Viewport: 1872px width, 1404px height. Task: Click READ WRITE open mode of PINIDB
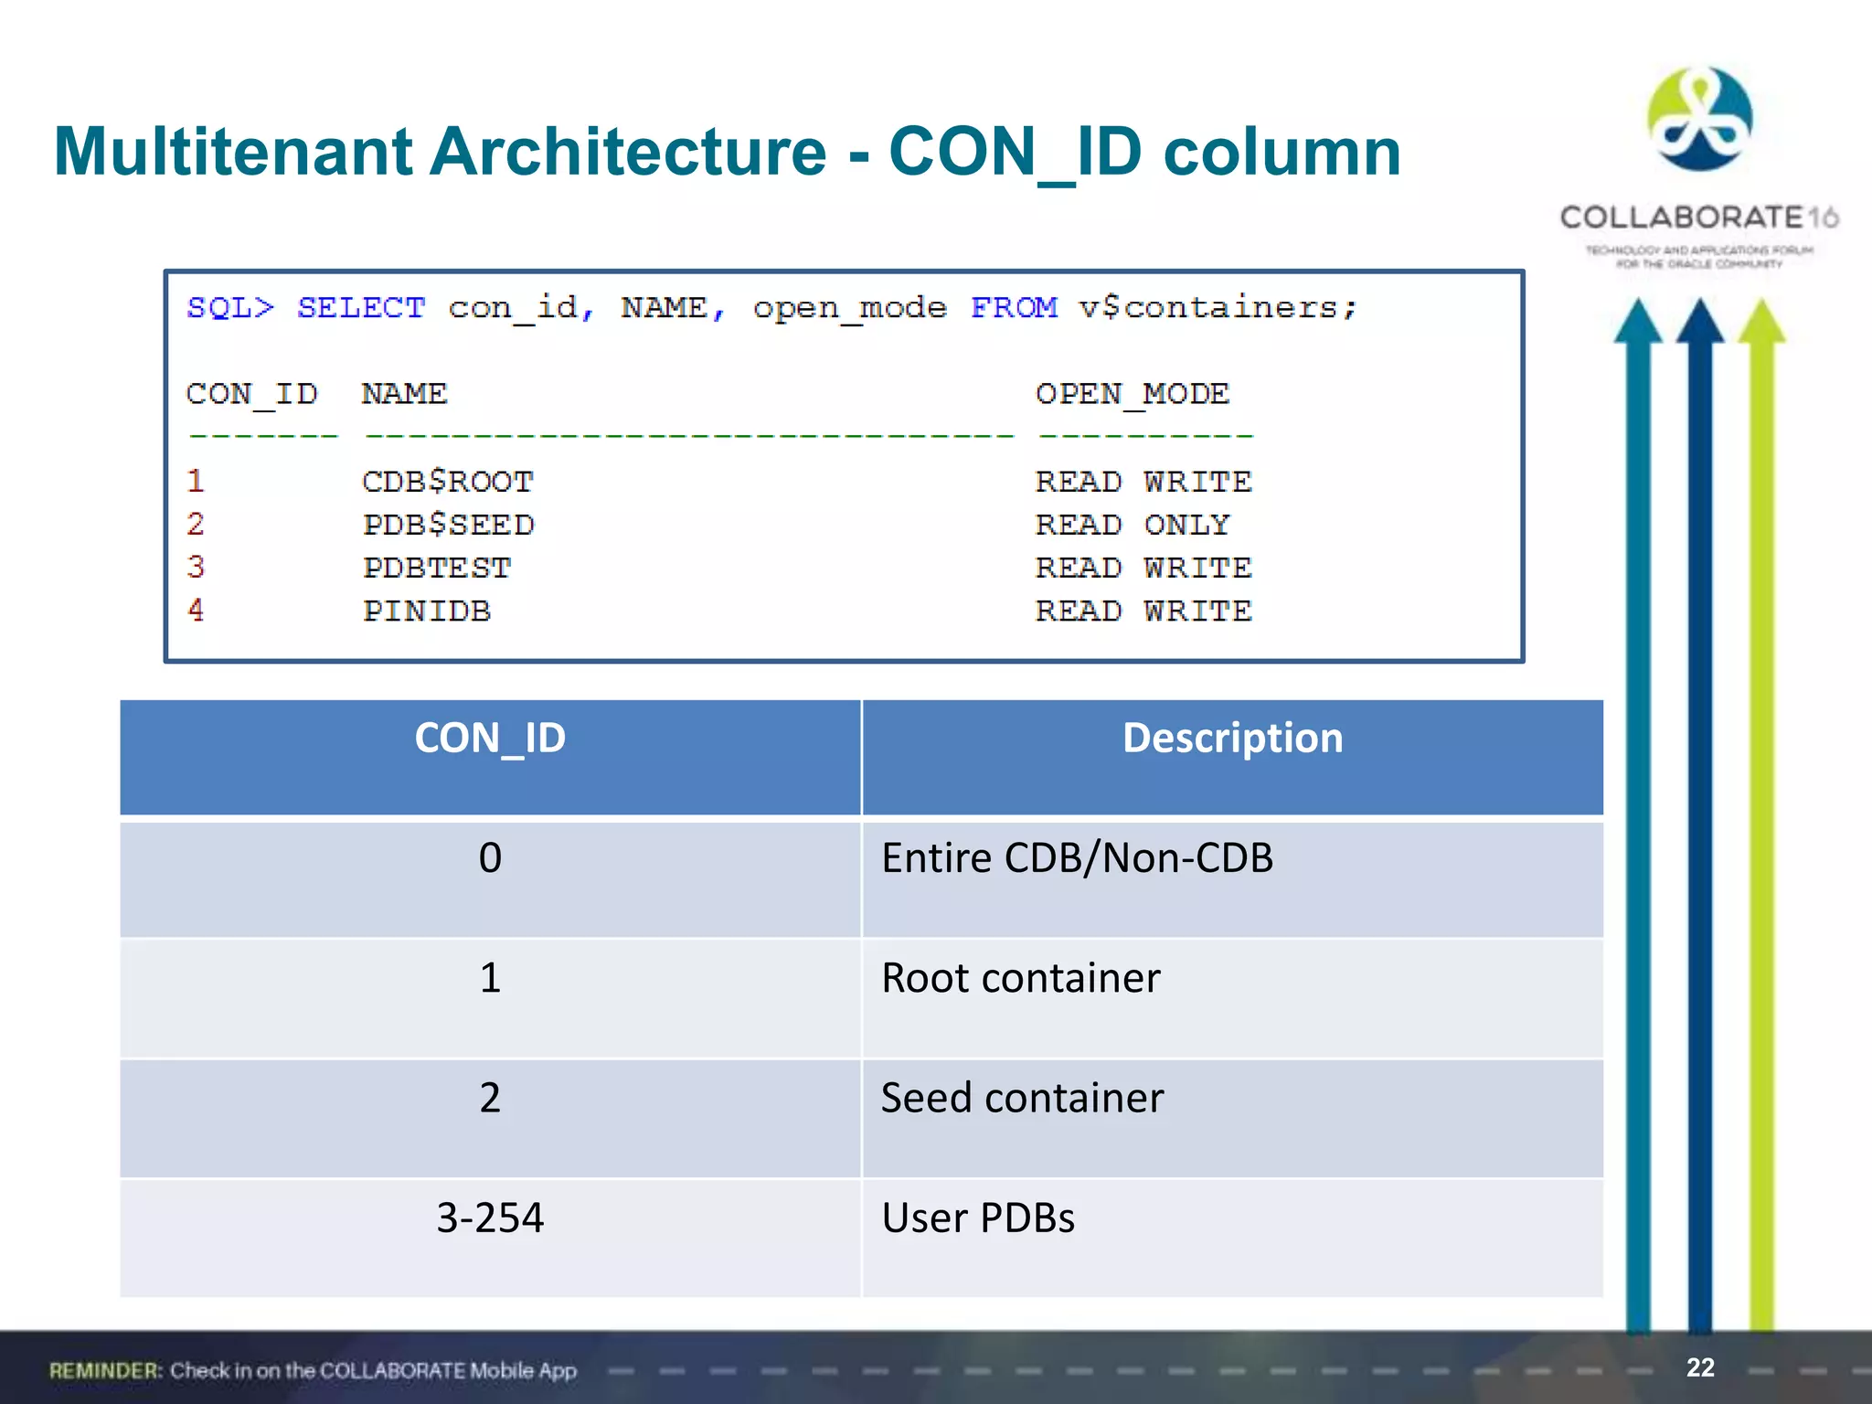[1143, 611]
